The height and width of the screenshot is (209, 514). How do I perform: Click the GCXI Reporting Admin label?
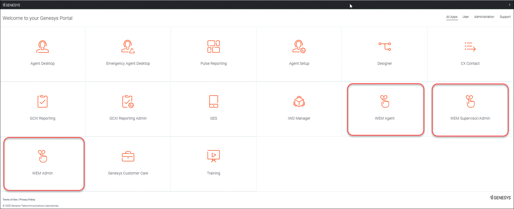coord(128,118)
